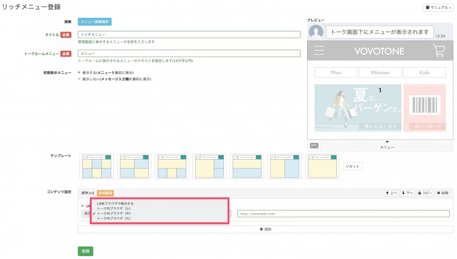Click the user avatar in preview chat
The height and width of the screenshot is (259, 457).
(x=317, y=32)
